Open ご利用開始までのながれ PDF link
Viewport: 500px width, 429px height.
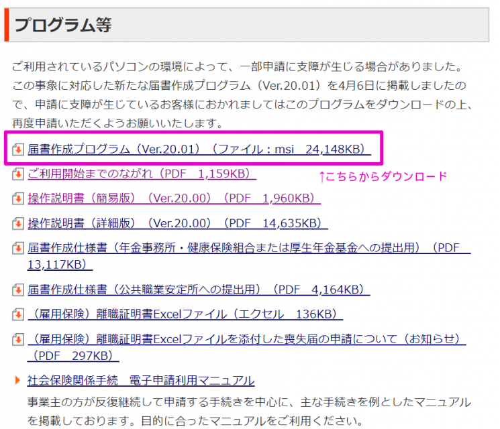tap(142, 174)
